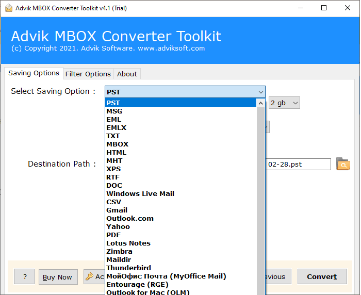Close the Advik MBOX Converter window
361x295 pixels.
pyautogui.click(x=348, y=8)
